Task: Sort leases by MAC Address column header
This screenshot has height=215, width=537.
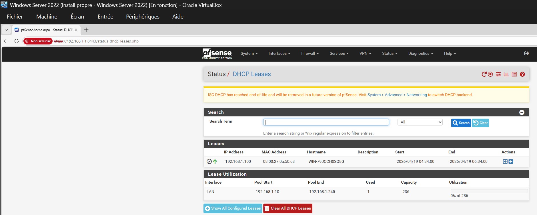Action: (274, 152)
